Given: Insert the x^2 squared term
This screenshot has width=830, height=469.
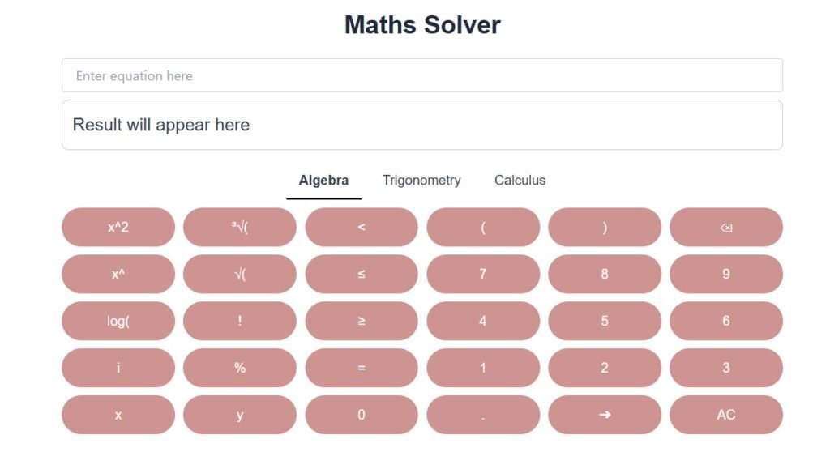Looking at the screenshot, I should click(x=118, y=227).
